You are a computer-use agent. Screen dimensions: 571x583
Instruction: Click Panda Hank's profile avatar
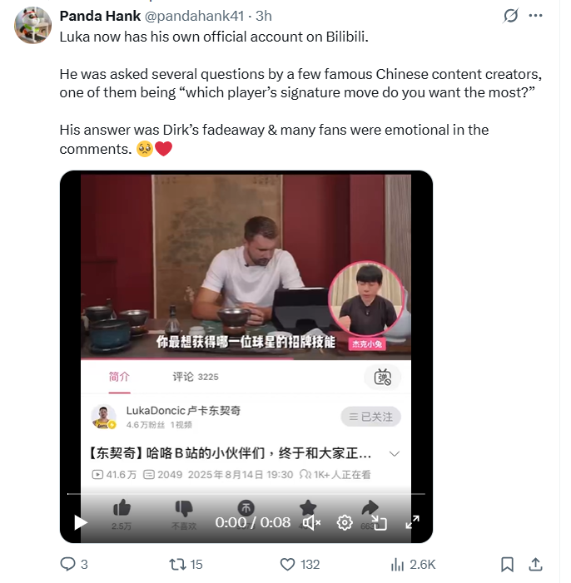(x=32, y=25)
